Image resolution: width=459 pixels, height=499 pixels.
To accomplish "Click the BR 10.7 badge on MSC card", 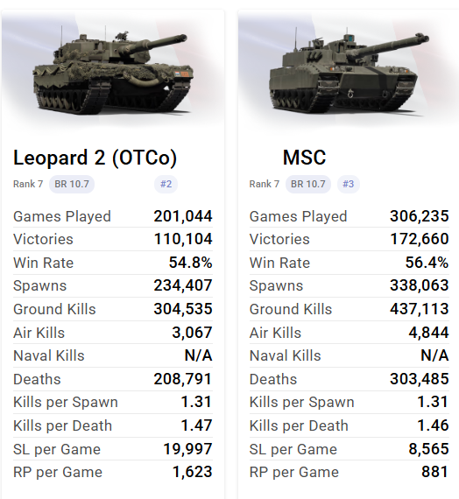I will pyautogui.click(x=308, y=184).
